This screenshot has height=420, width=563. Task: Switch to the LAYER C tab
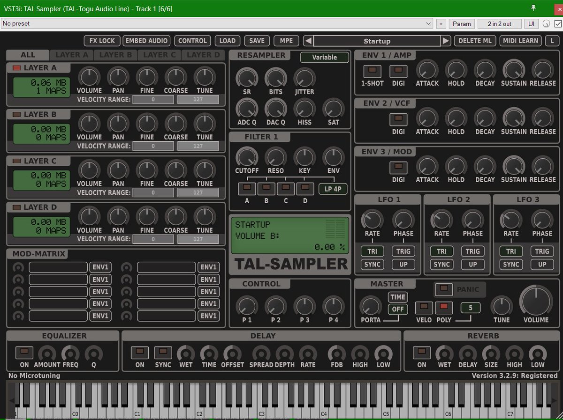pos(160,55)
